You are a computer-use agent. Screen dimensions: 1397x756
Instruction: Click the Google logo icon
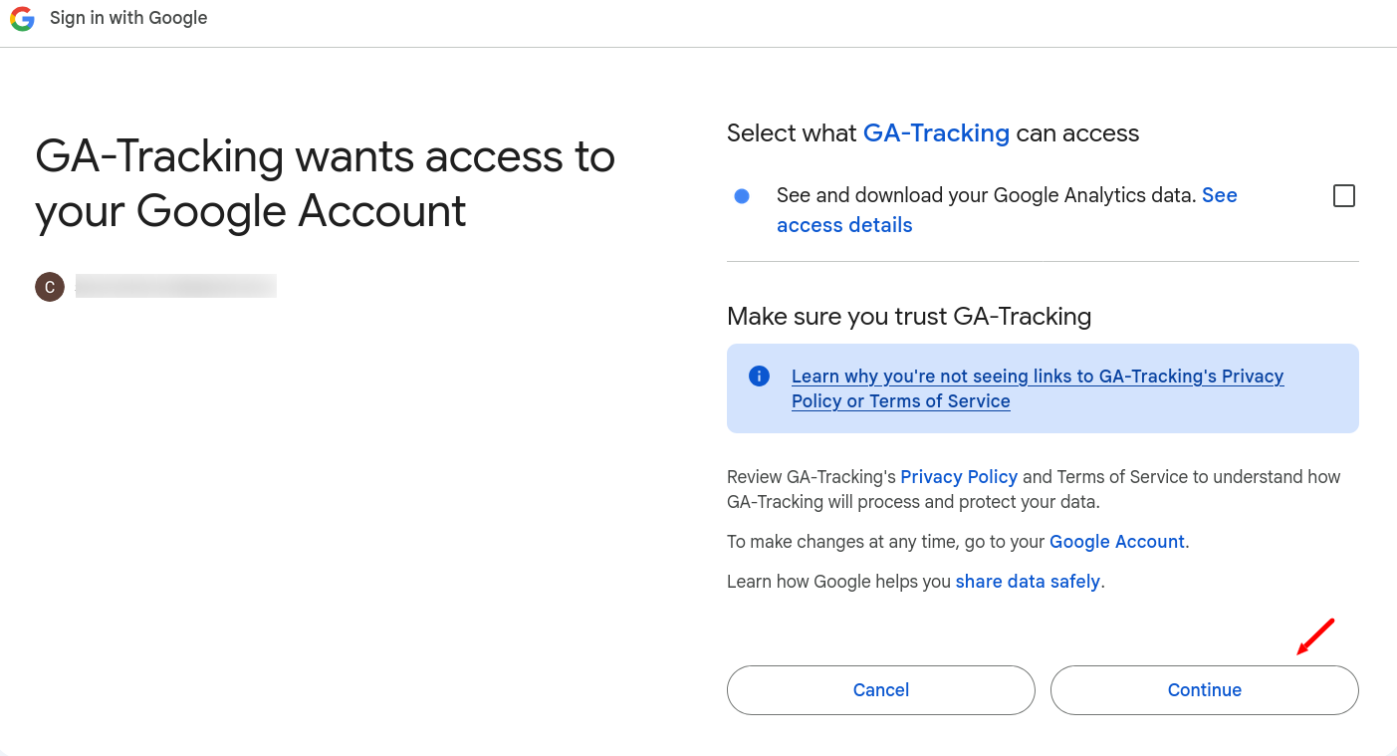(x=22, y=19)
